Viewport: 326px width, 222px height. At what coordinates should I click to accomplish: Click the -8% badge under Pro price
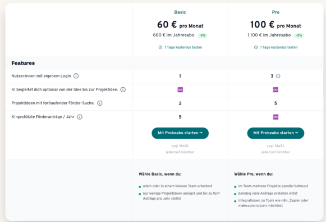[299, 35]
